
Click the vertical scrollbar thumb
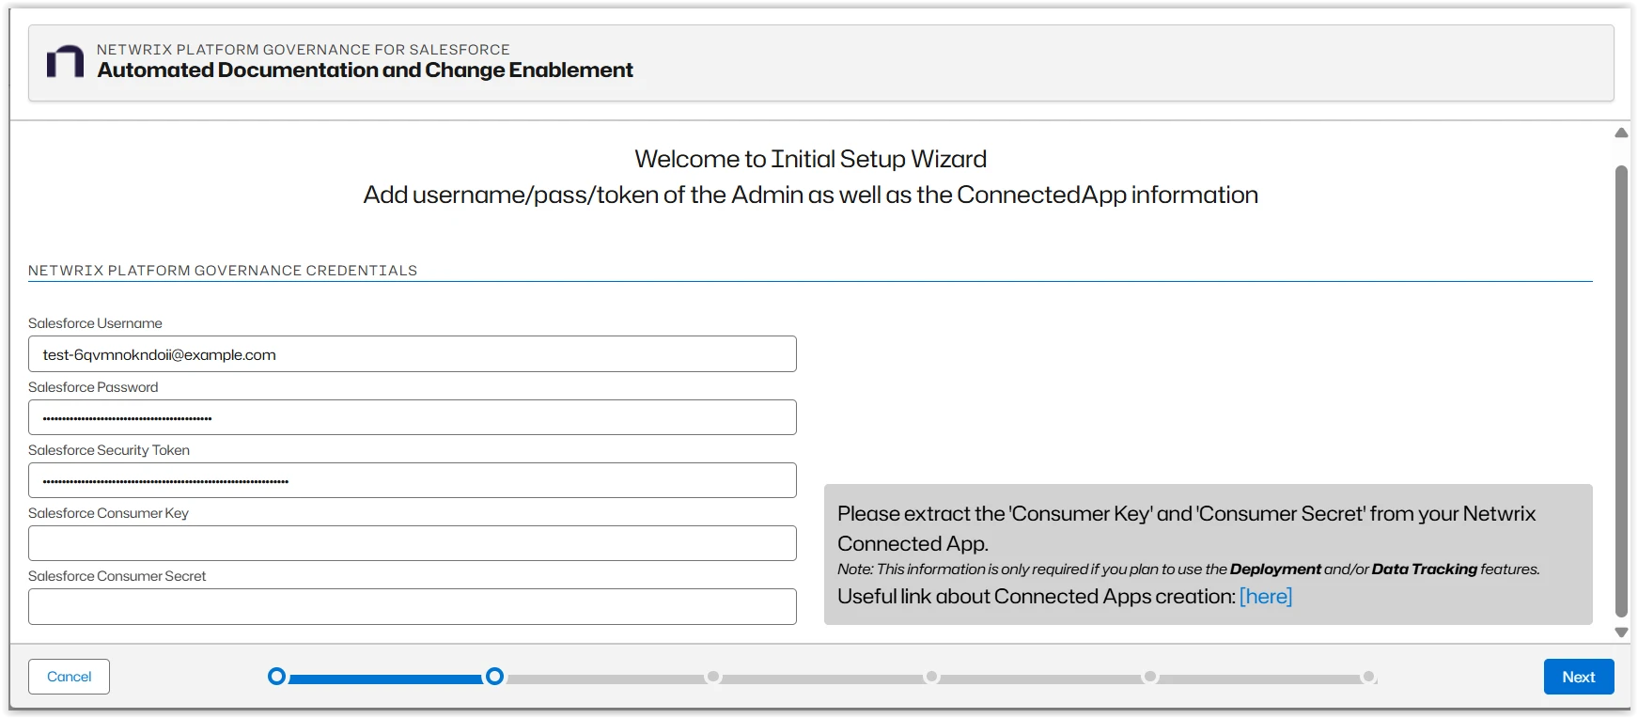click(1621, 391)
